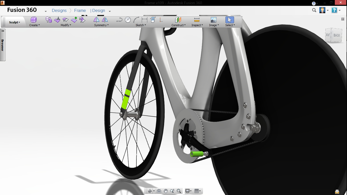
Task: Click the Create box primitive icon
Action: (x=34, y=20)
